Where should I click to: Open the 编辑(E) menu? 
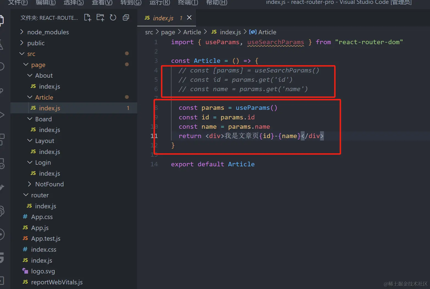pyautogui.click(x=46, y=2)
